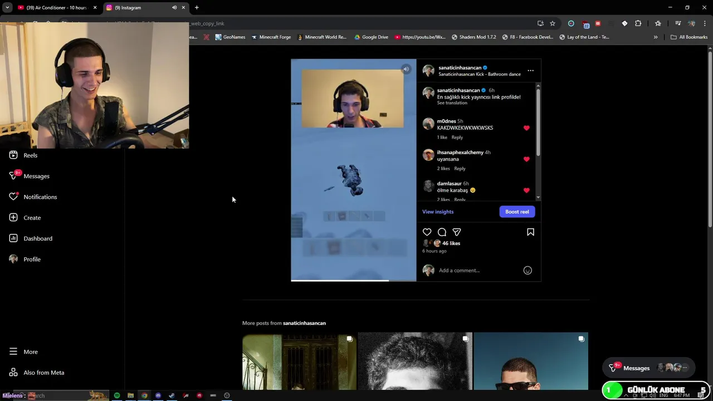
Task: Open Steam from the taskbar
Action: point(172,395)
